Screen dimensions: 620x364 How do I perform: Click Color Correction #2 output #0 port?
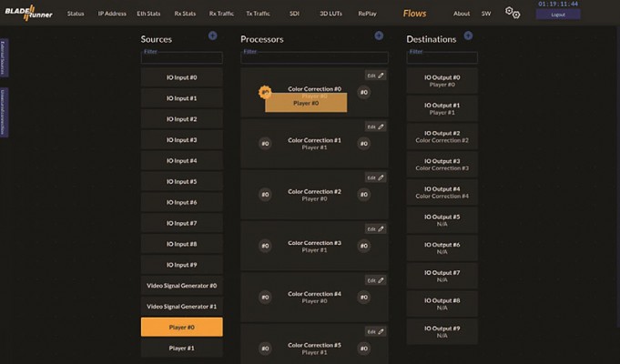364,195
